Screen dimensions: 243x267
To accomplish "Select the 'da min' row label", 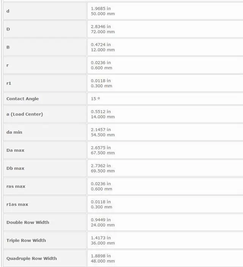I will point(14,132).
